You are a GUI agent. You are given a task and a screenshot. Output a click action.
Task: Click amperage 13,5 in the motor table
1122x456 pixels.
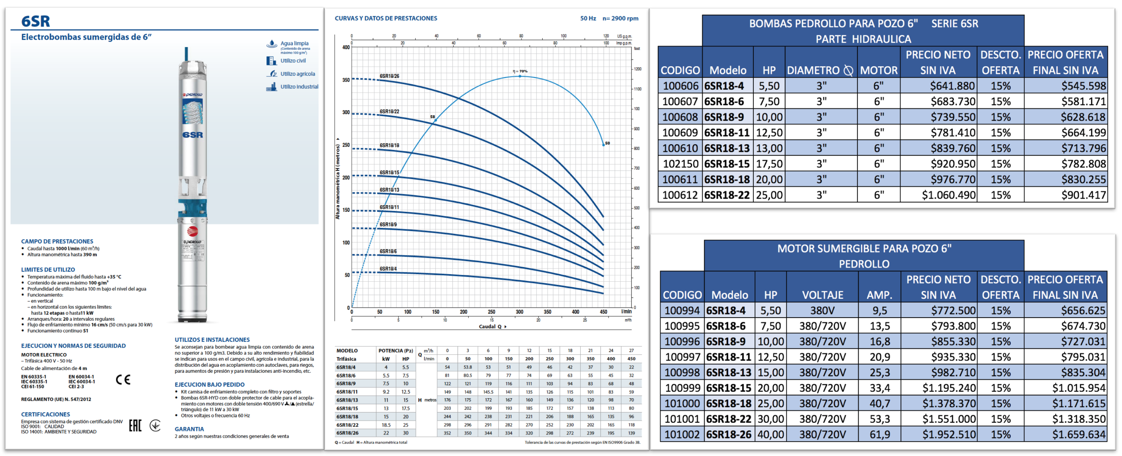click(x=880, y=327)
